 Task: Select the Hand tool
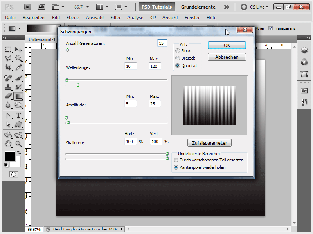[8, 144]
